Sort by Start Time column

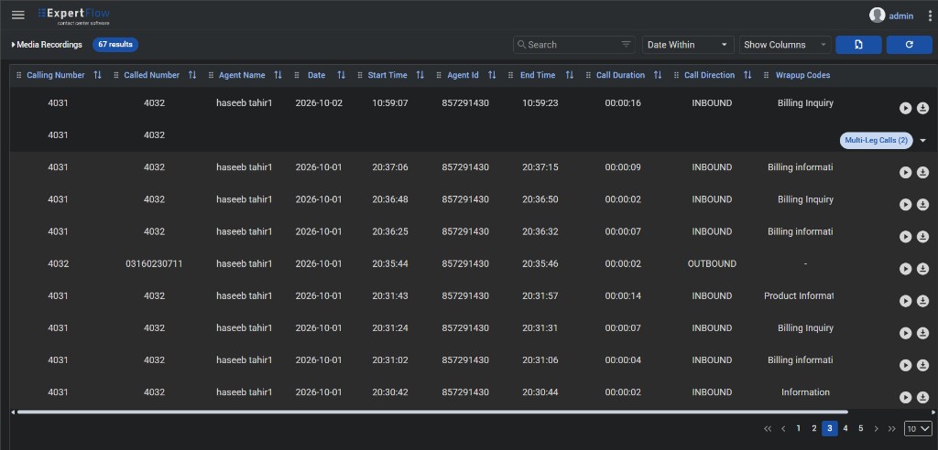[420, 75]
